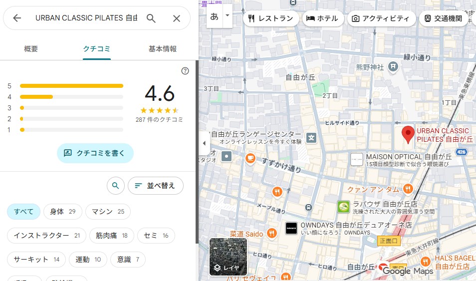Click the クチコミを書く button
This screenshot has width=476, height=281.
click(95, 153)
